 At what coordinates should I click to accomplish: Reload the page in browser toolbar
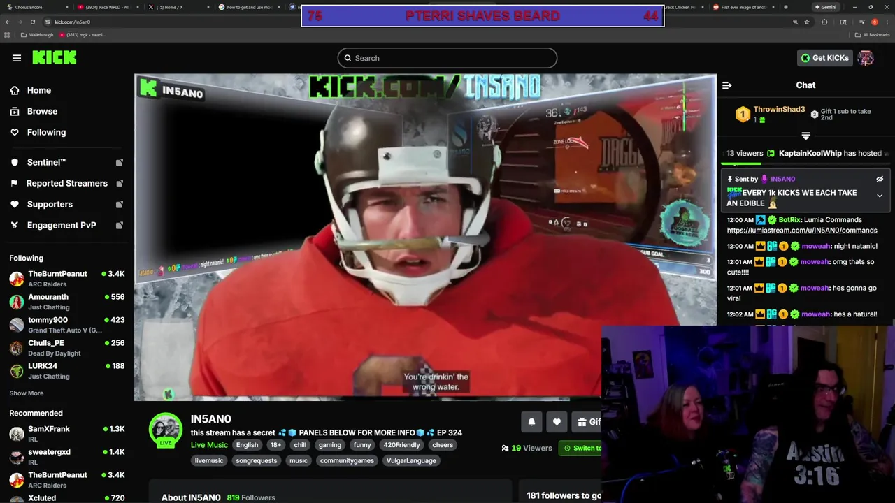[x=32, y=22]
